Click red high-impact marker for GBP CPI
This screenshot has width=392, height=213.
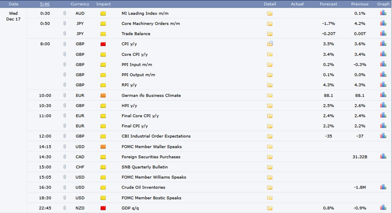(103, 44)
